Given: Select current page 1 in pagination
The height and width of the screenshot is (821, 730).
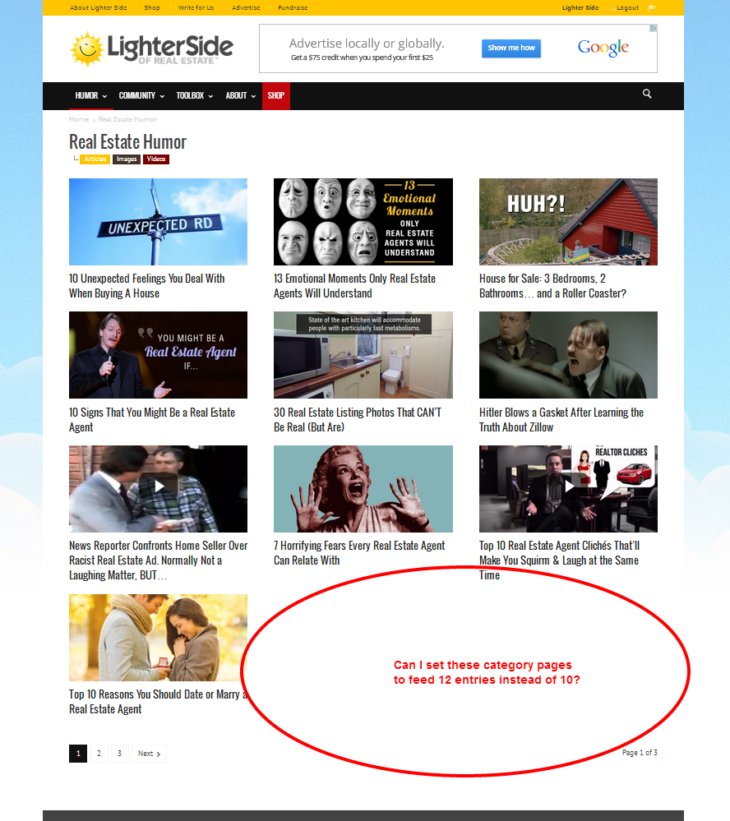Looking at the screenshot, I should pos(78,754).
